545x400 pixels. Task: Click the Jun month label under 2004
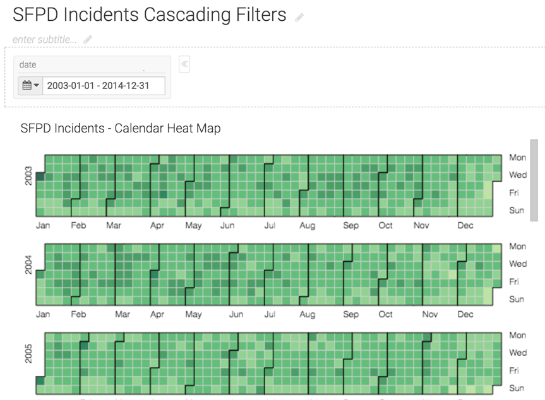236,314
